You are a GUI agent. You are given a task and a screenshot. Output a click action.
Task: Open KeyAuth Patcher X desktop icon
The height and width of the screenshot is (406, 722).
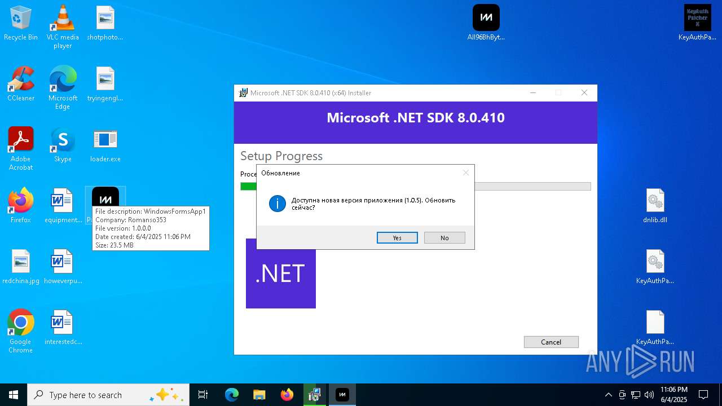point(697,24)
